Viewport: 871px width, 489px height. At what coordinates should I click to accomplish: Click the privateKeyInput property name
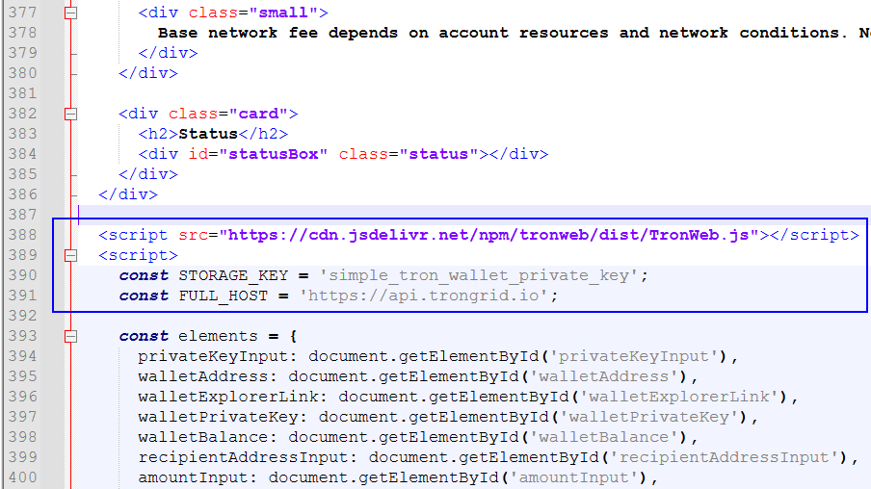click(x=214, y=356)
